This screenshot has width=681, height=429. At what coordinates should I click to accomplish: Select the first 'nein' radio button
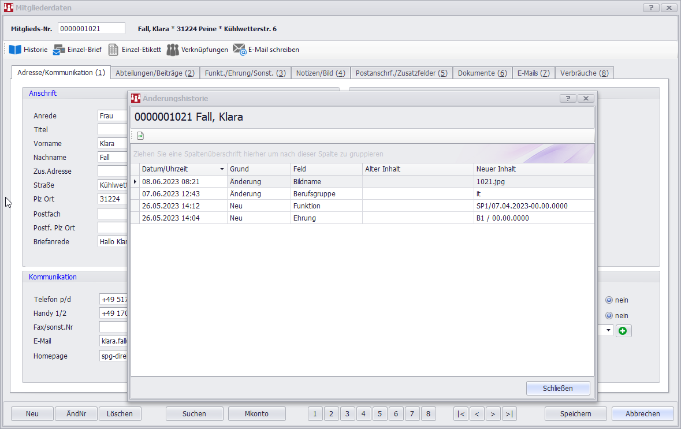pos(609,300)
